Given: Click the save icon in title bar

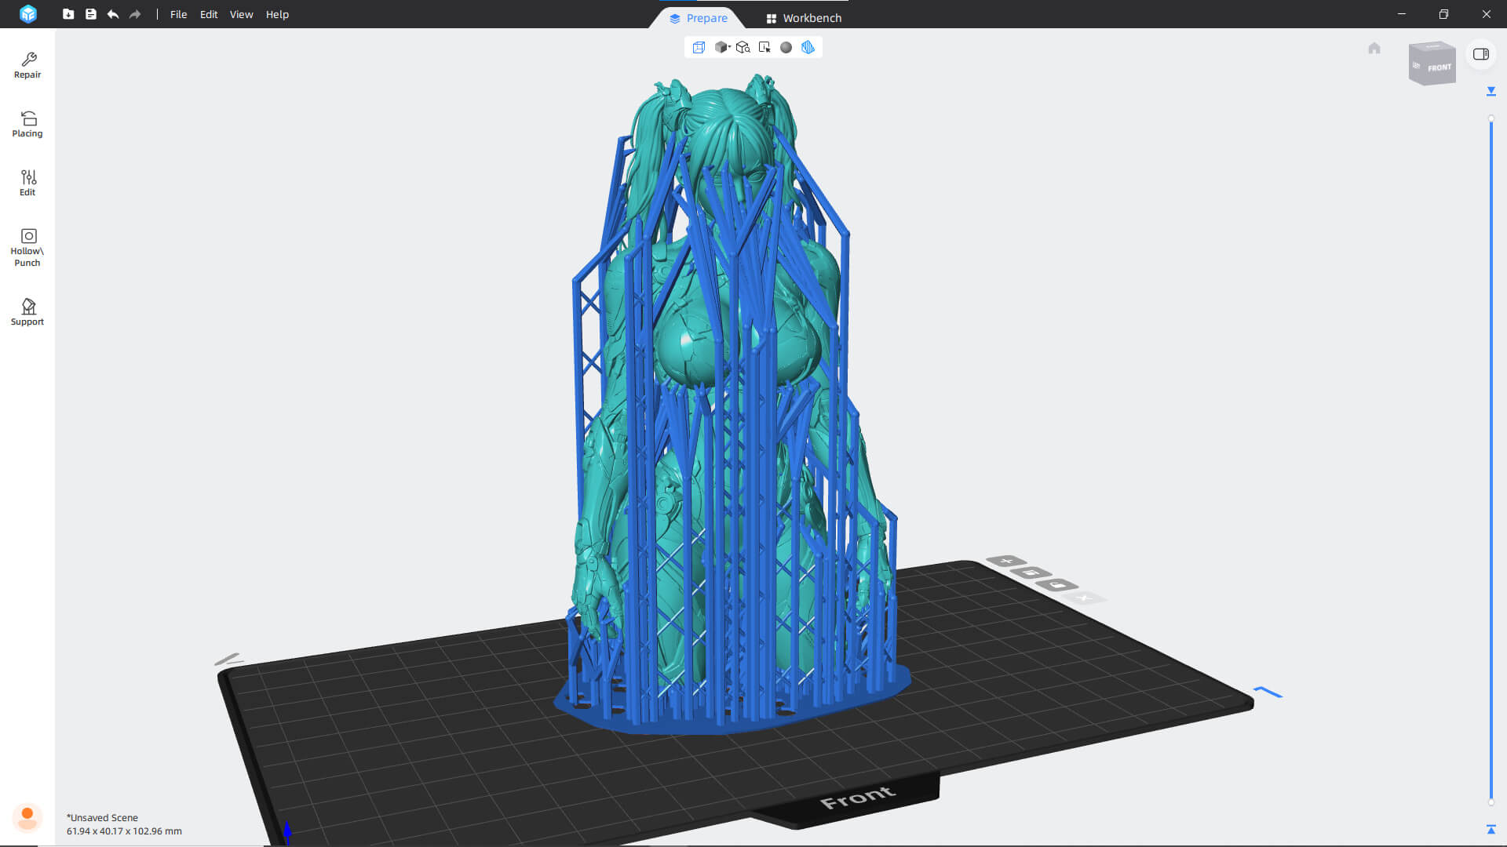Looking at the screenshot, I should point(91,14).
